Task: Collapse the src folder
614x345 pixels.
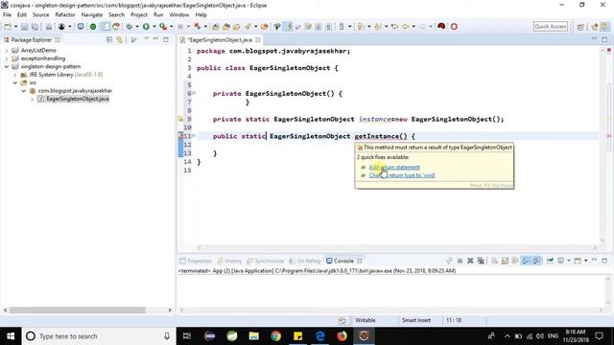Action: click(15, 83)
